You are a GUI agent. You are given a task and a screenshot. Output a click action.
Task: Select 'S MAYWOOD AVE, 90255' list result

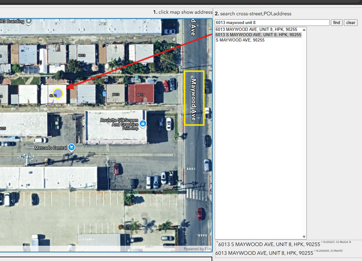pos(240,40)
